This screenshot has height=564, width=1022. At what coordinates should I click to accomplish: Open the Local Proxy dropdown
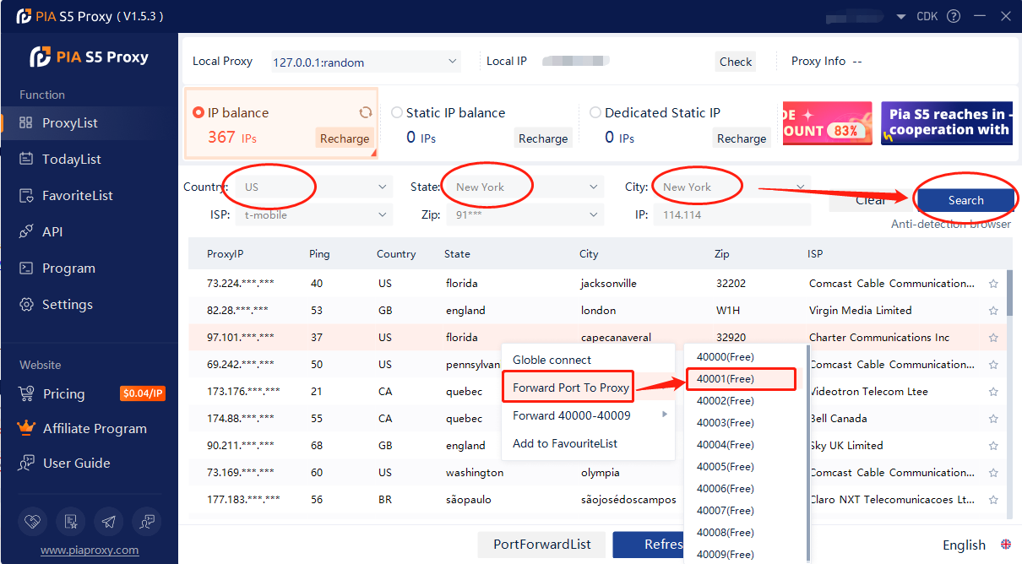[x=364, y=62]
